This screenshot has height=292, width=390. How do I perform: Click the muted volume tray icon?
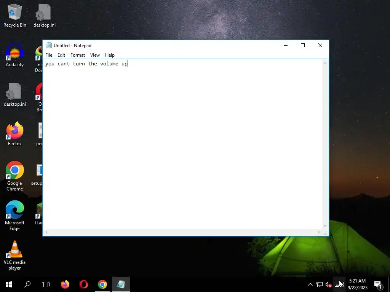tap(328, 284)
